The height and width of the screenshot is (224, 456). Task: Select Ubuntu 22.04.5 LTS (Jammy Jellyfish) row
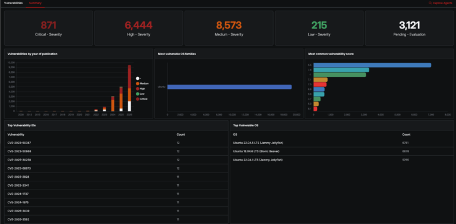[x=342, y=143]
